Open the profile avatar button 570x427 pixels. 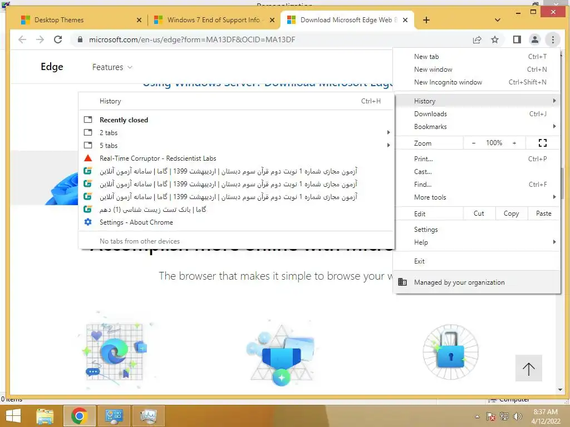(x=535, y=39)
